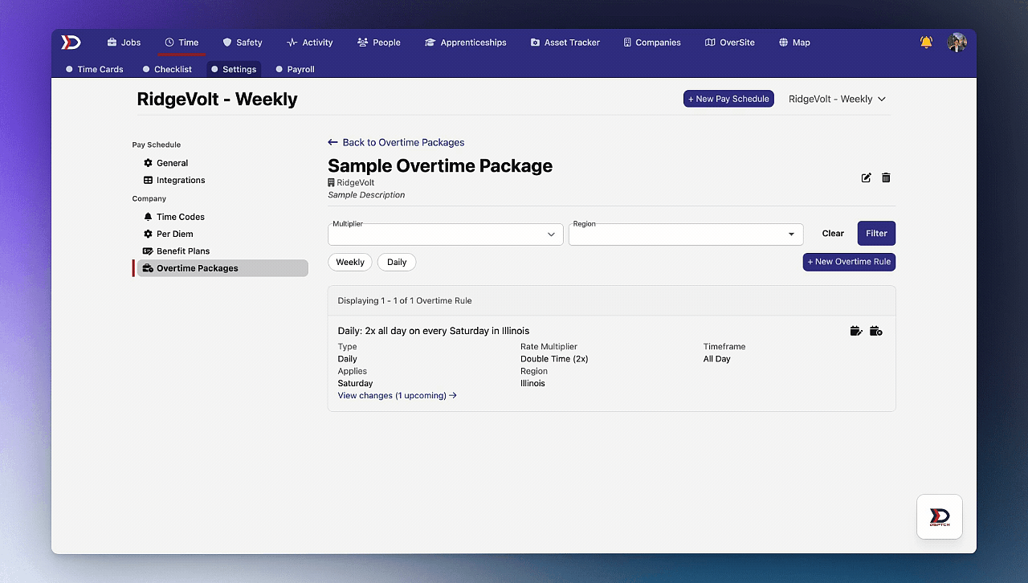Click the 'Illinois' region value

point(532,383)
